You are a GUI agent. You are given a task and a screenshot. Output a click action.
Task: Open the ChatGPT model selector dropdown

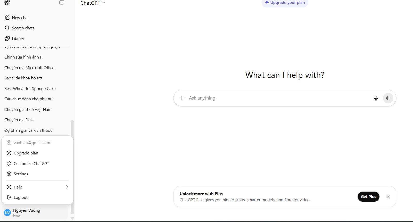click(x=93, y=3)
